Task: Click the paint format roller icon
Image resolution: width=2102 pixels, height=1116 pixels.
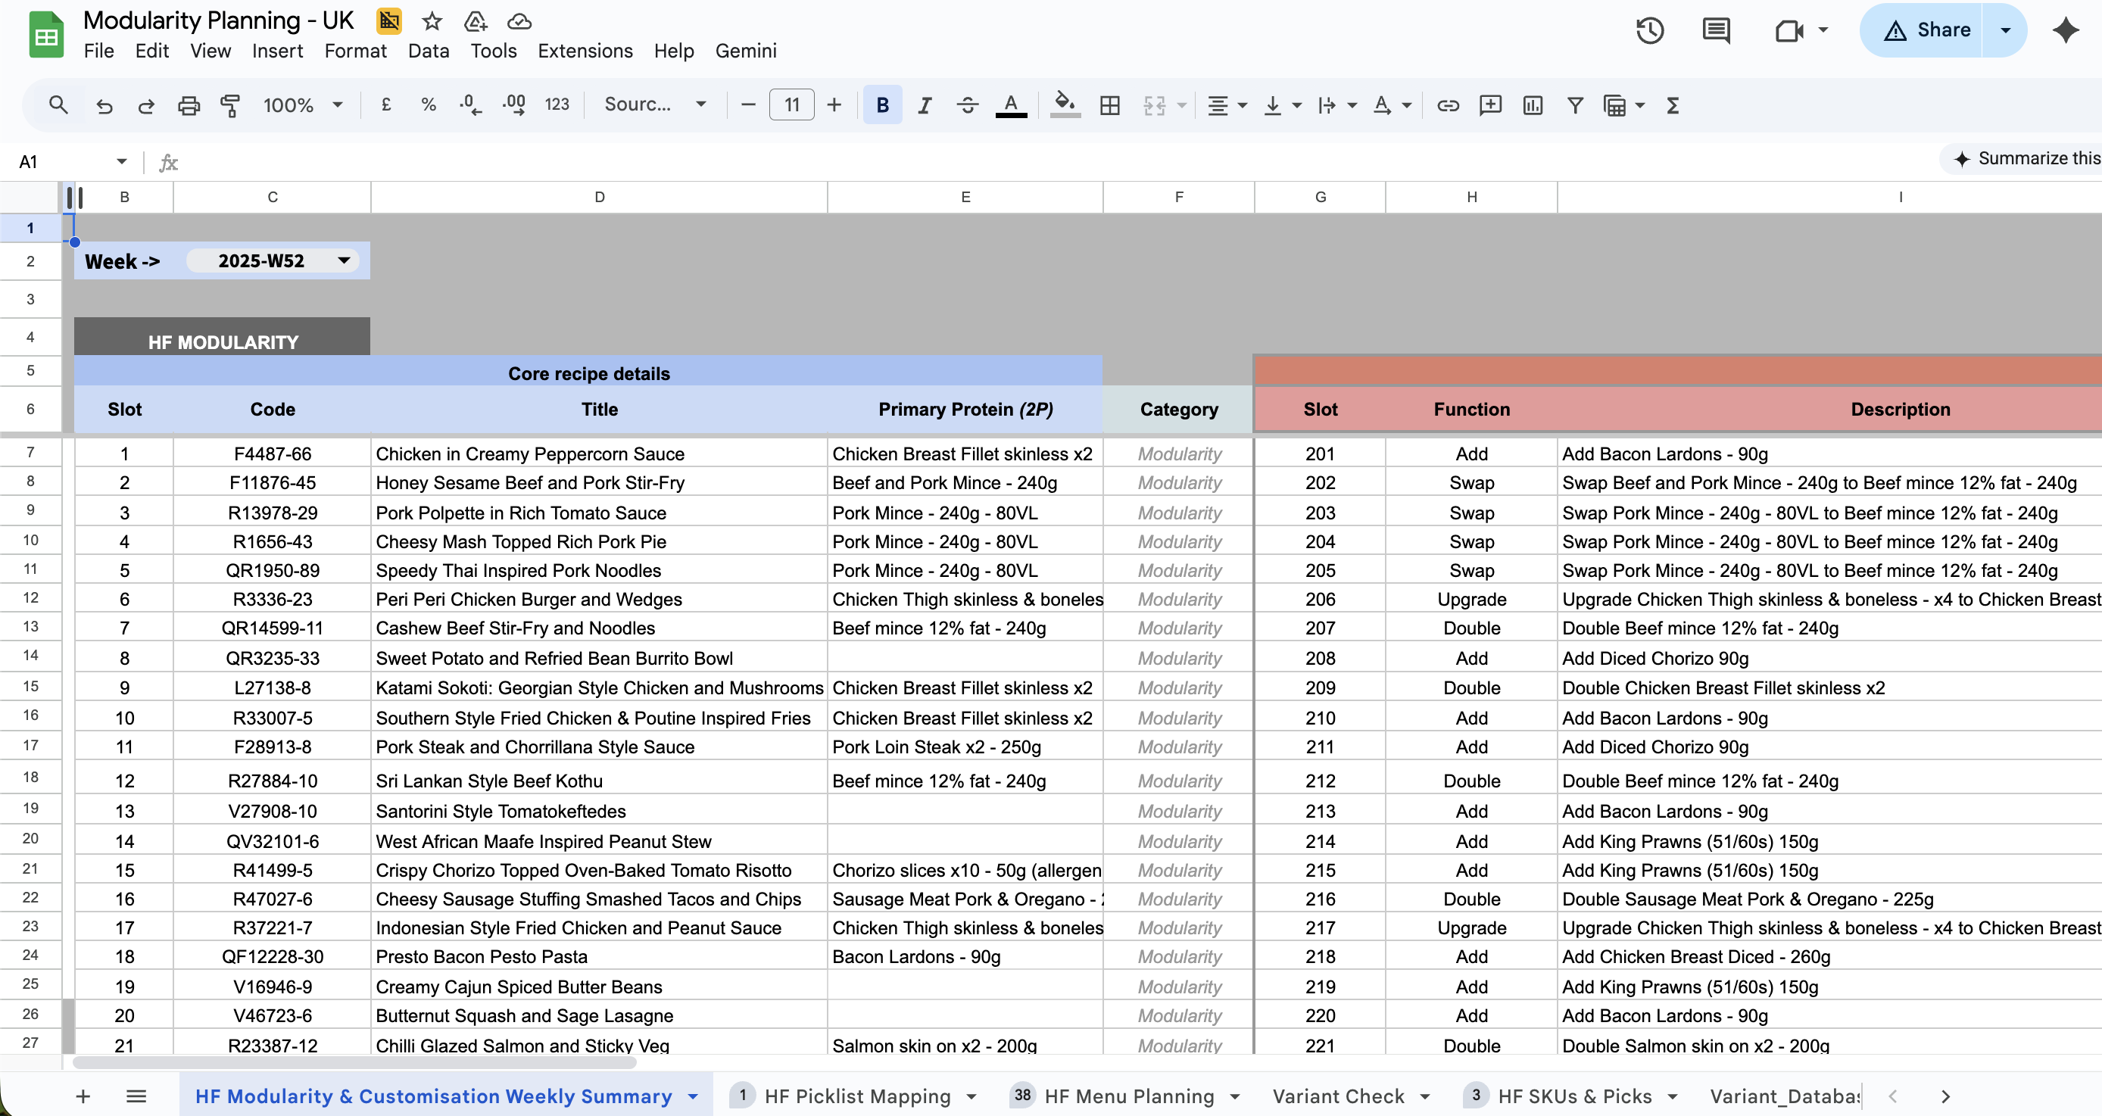Action: pos(230,105)
